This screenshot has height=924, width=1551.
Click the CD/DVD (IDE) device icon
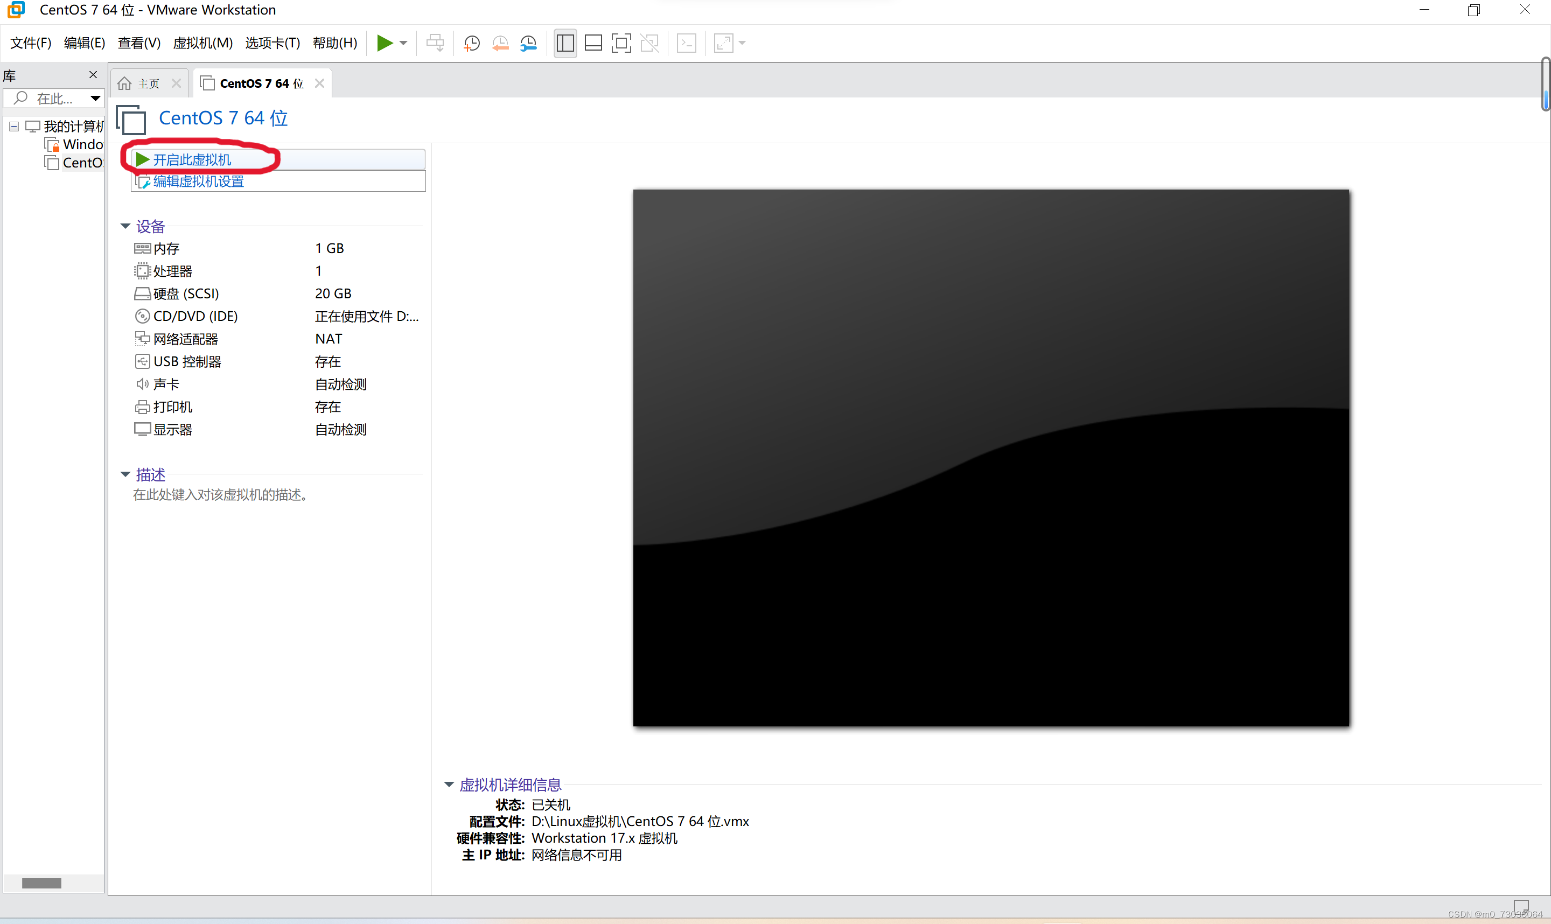(x=142, y=316)
